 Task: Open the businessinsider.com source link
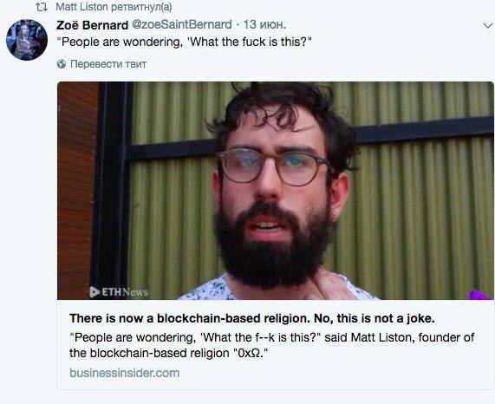click(x=124, y=373)
